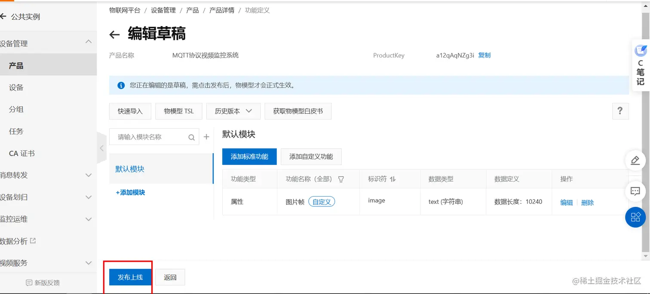Click the 快速导入 button

click(130, 111)
